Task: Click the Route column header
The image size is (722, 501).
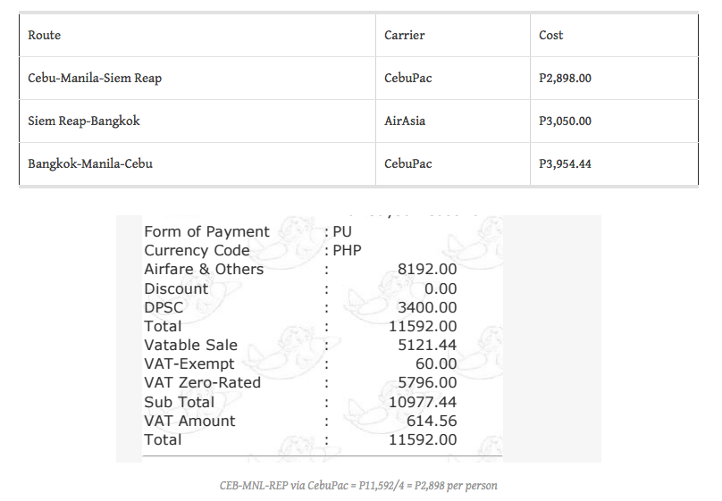Action: point(197,36)
